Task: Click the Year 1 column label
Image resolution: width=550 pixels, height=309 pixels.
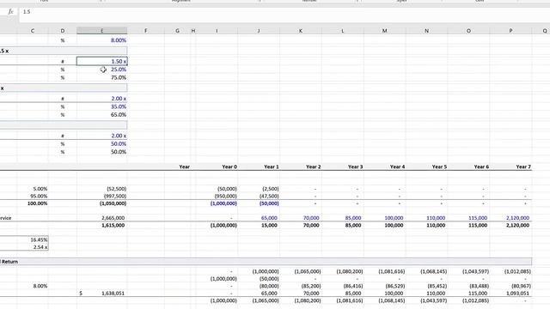Action: coord(272,167)
